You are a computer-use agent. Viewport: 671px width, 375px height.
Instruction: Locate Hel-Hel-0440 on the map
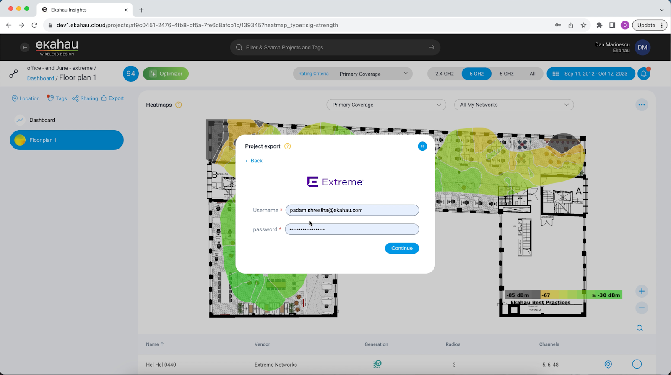point(608,365)
